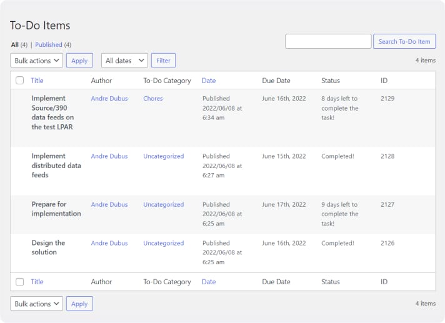Image resolution: width=445 pixels, height=323 pixels.
Task: Open the 'Design the solution' to-do item
Action: click(48, 247)
